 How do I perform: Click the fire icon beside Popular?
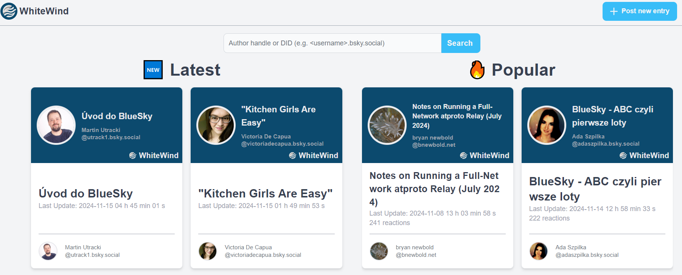(477, 70)
